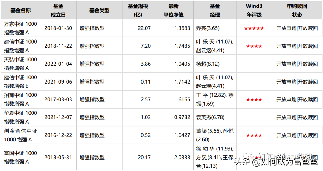Viewport: 323px width, 171px height.
Task: Select 开放申购|开放赎回 in 招商中证1000 row
Action: pyautogui.click(x=297, y=99)
